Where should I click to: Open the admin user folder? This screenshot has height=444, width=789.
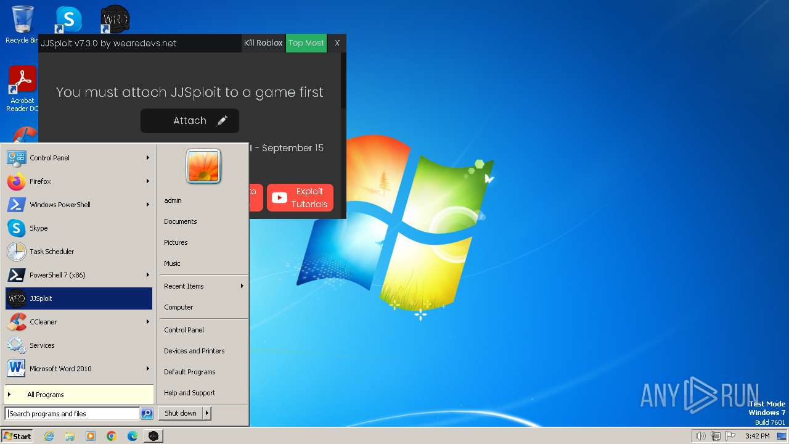point(203,200)
